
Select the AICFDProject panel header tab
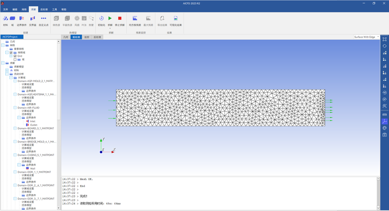pyautogui.click(x=12, y=37)
